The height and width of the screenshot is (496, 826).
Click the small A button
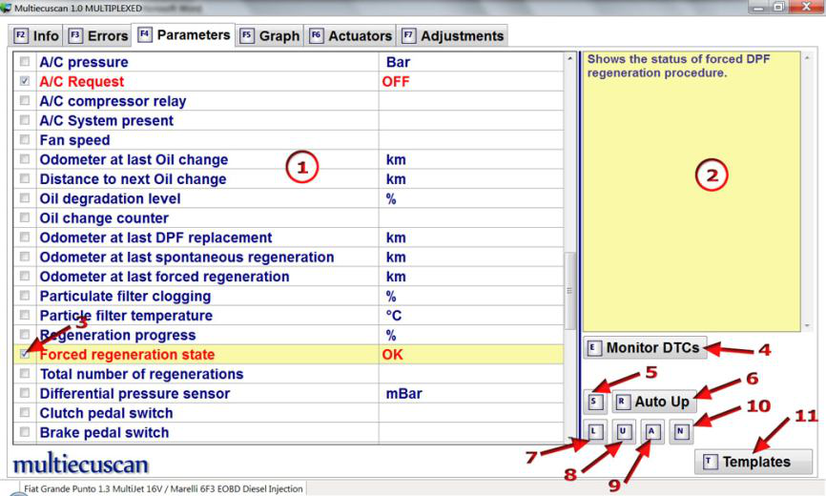(x=650, y=430)
